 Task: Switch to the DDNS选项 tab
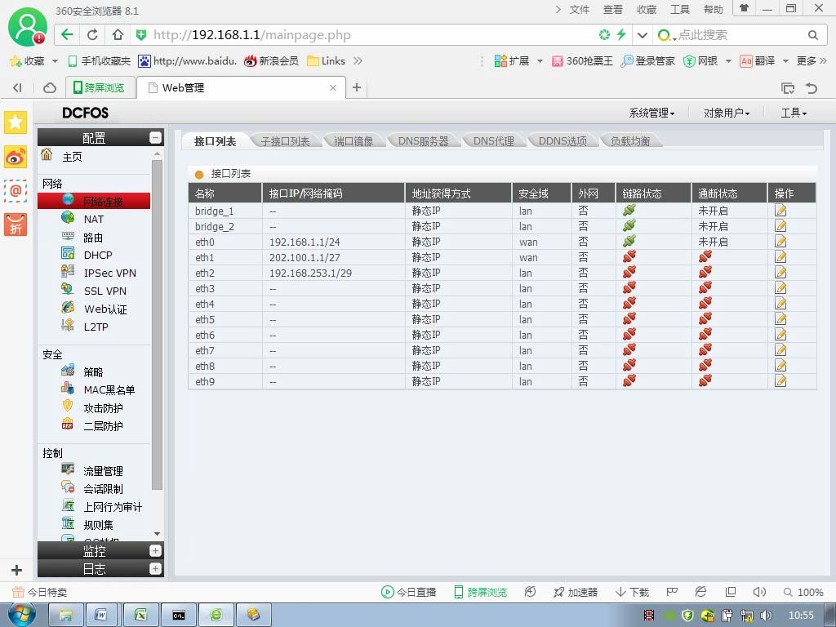coord(563,141)
